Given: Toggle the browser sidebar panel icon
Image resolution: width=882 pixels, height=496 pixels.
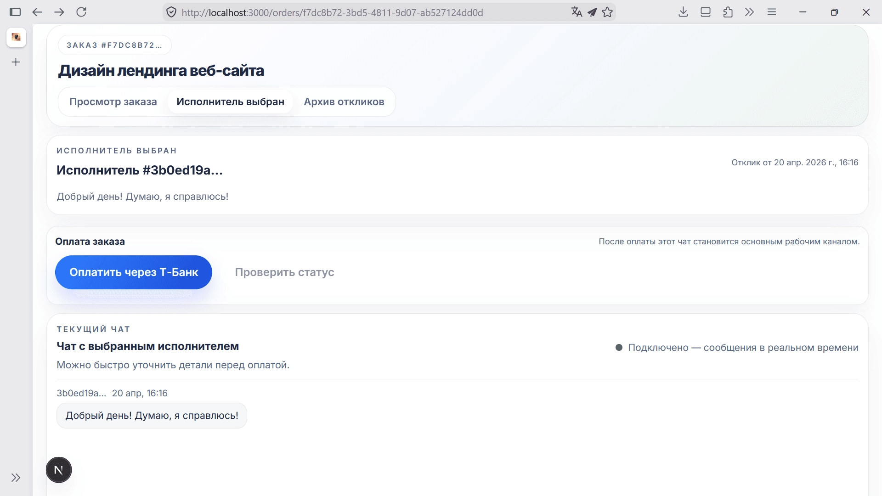Looking at the screenshot, I should (15, 12).
